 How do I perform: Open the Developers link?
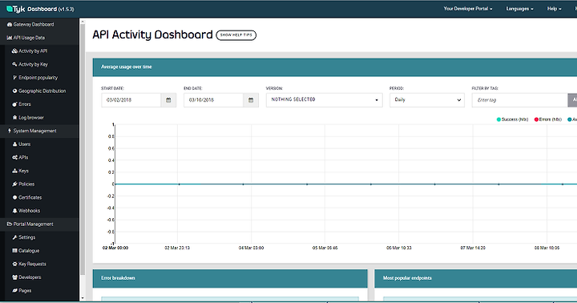point(30,277)
